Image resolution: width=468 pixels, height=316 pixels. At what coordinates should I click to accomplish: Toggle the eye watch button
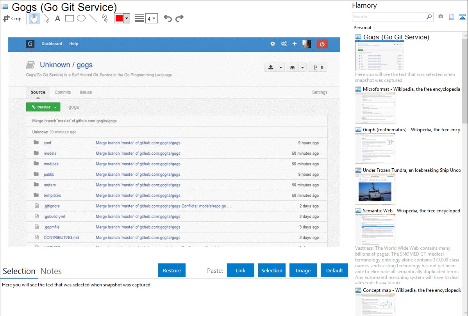[x=293, y=68]
